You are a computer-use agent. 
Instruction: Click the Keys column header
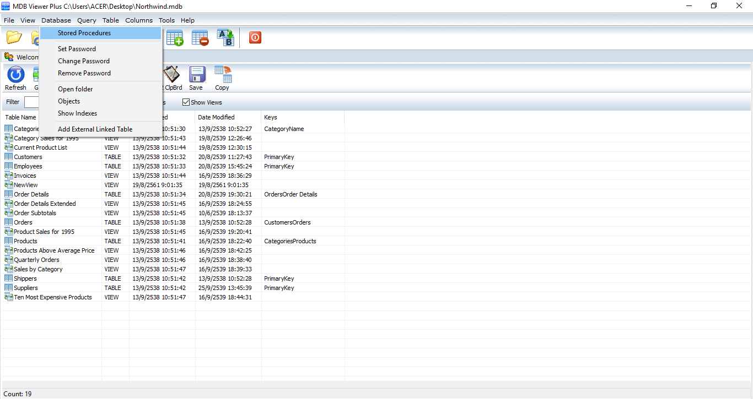(270, 117)
